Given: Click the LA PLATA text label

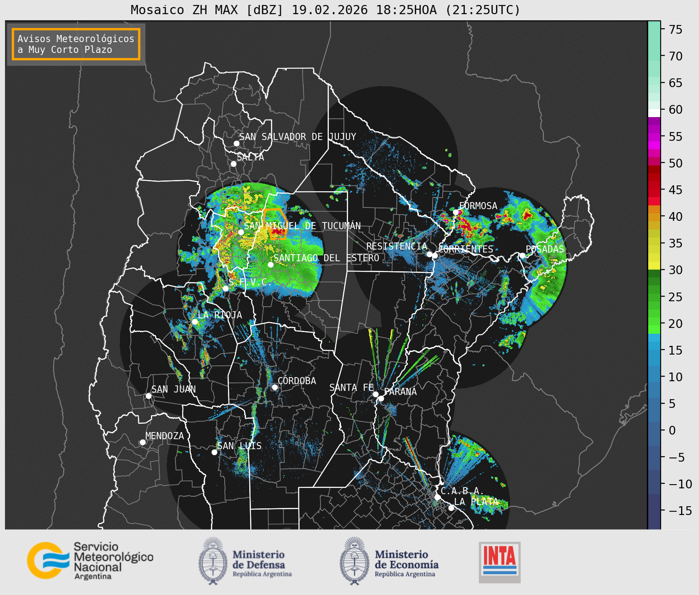Looking at the screenshot, I should (x=476, y=502).
